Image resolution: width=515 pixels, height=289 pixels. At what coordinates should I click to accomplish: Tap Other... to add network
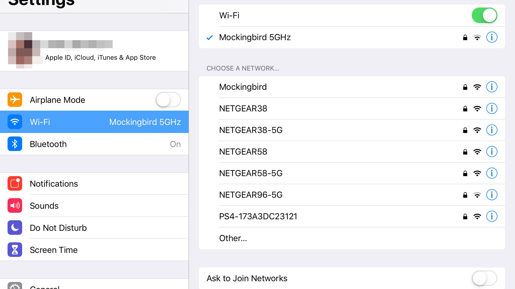tap(233, 238)
